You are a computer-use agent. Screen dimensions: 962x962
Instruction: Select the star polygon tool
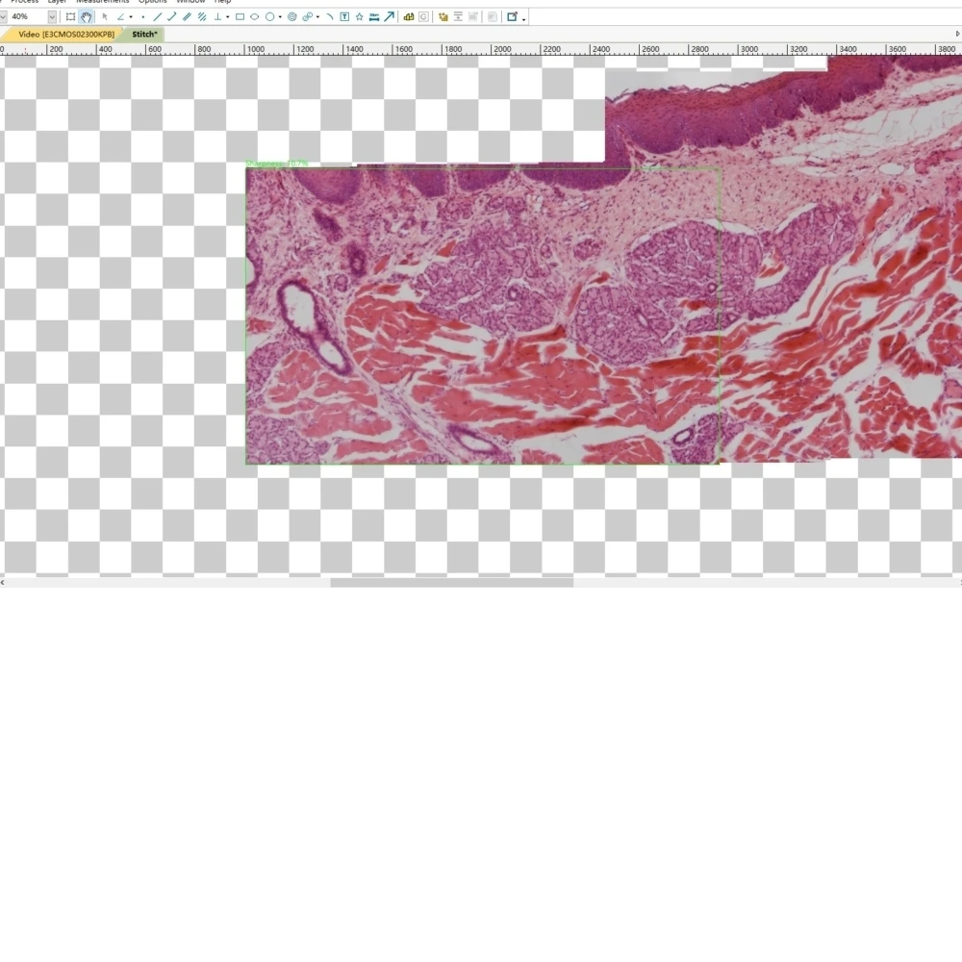360,17
